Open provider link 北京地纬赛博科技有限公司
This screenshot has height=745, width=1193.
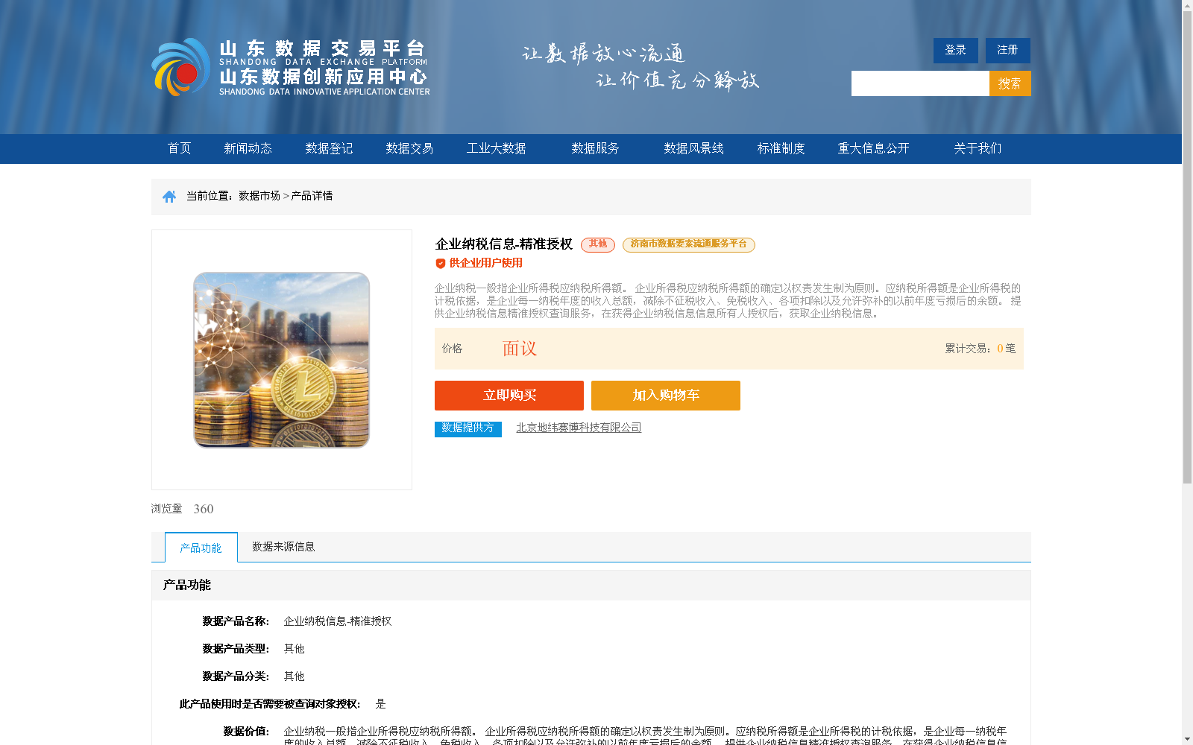click(x=579, y=428)
